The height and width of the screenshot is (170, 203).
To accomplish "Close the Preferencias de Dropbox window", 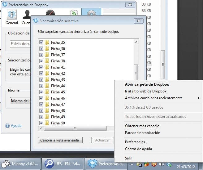I will pyautogui.click(x=130, y=5).
